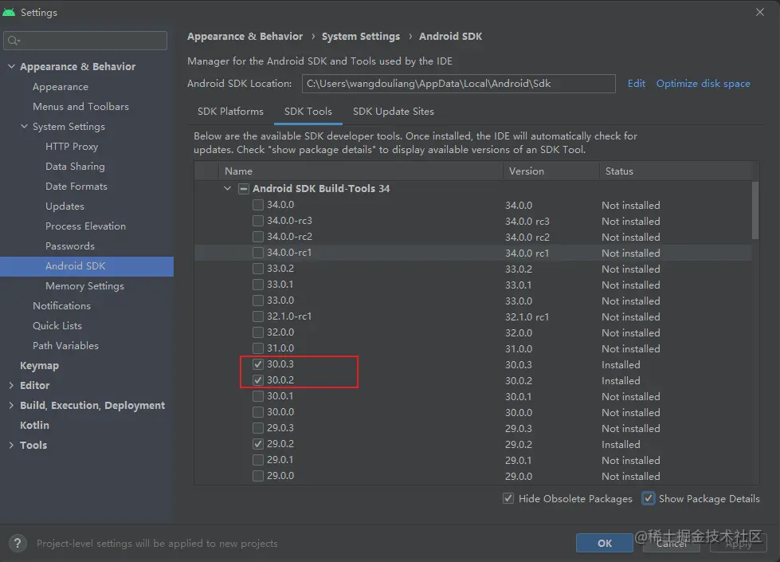Close the Settings dialog with X
Viewport: 780px width, 562px height.
(x=759, y=12)
